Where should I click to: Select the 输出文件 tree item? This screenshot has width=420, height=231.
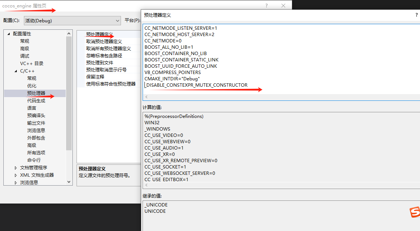(36, 123)
